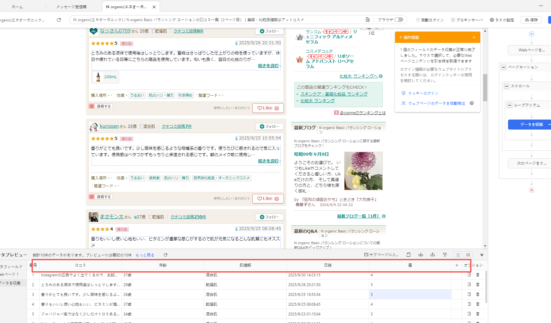Follow user kuropan
The image size is (551, 323).
269,126
